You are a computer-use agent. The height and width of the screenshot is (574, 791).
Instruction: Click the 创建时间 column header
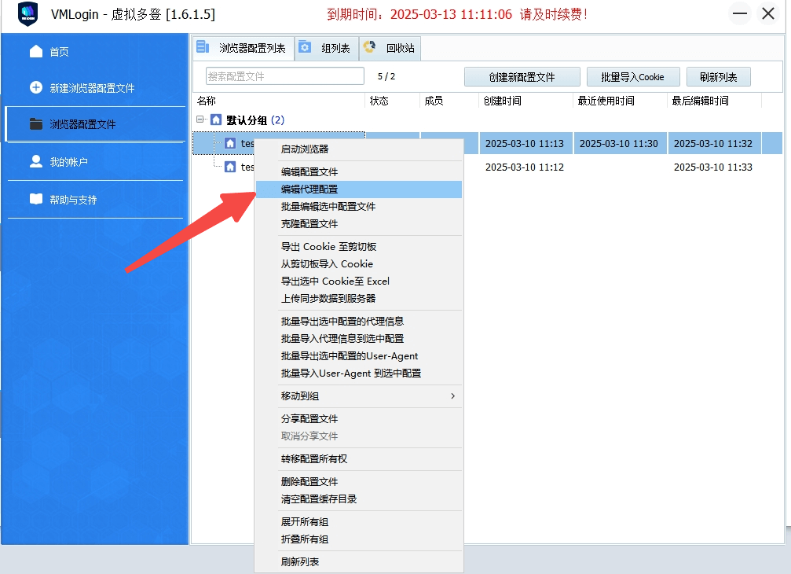[503, 101]
